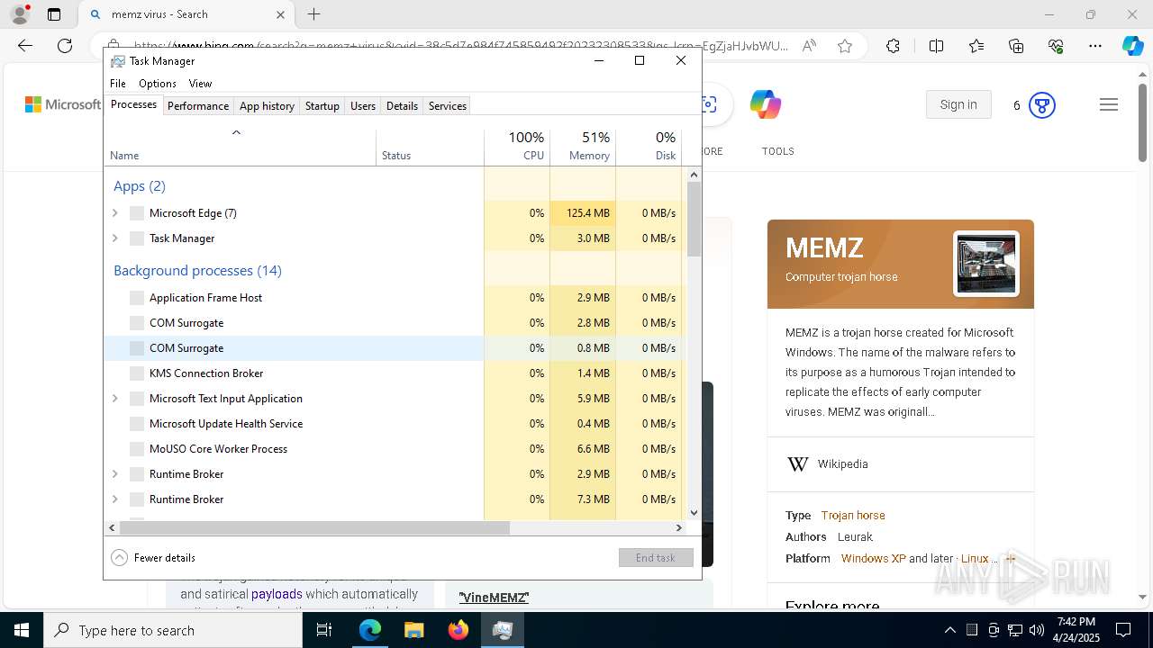Click the MEMZ thumbnail image
Viewport: 1153px width, 648px height.
(986, 264)
